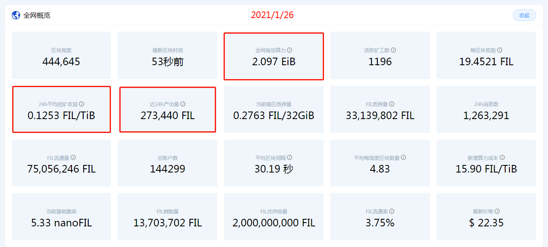
Task: Click the globe icon beside 全网概览
Action: tap(16, 15)
